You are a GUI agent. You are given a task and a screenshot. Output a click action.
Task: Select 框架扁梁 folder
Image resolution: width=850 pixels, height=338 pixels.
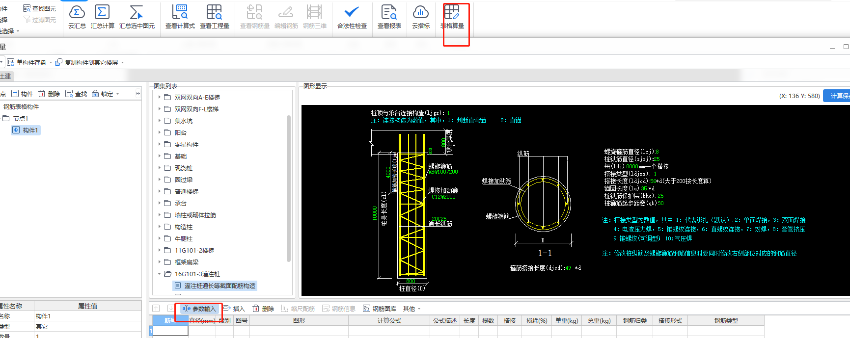(x=187, y=262)
